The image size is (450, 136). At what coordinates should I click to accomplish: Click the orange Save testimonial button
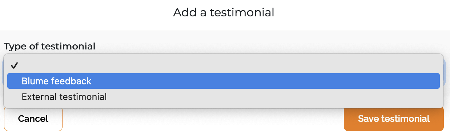394,119
